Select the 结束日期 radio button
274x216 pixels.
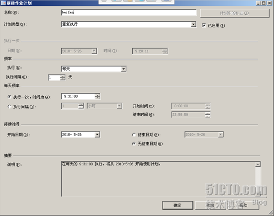[134, 135]
